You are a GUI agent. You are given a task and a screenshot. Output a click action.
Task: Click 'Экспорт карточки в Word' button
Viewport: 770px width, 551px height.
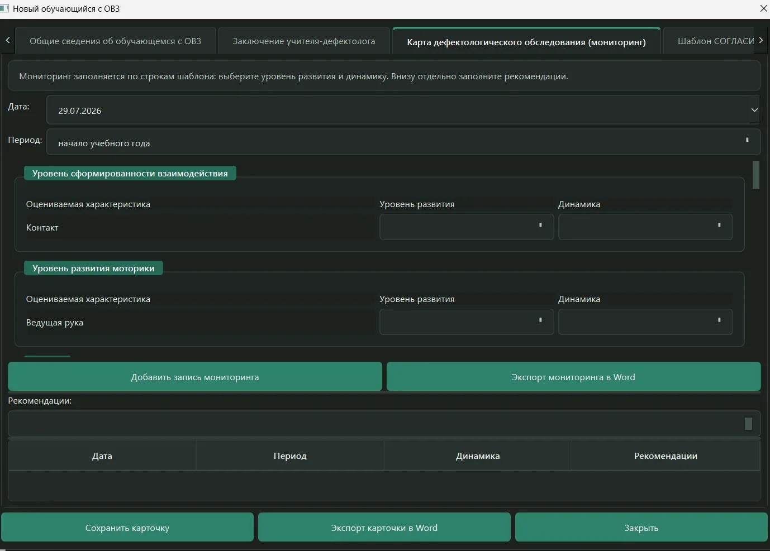[x=384, y=528]
